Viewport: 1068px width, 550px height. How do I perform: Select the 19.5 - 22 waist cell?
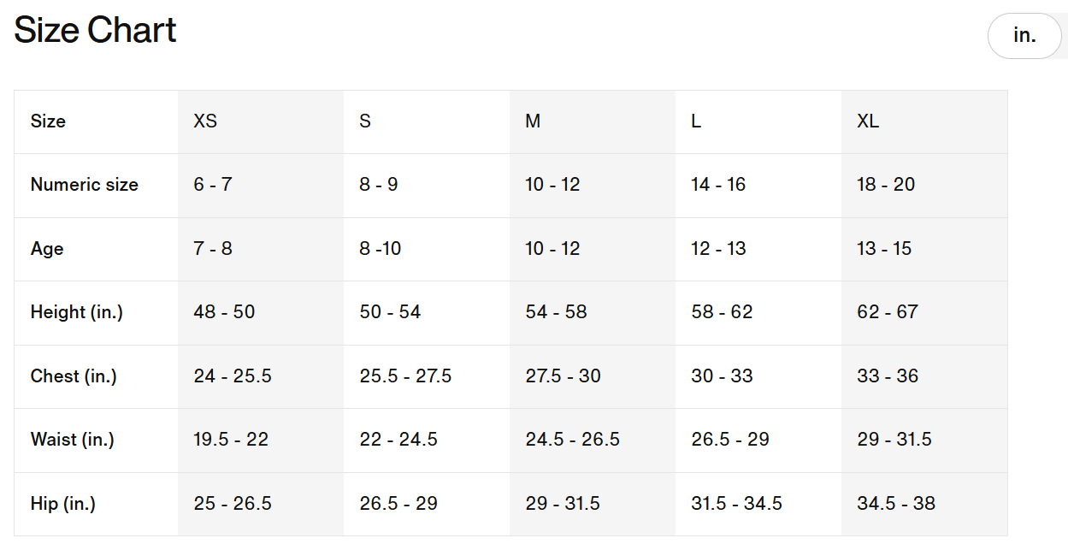261,441
